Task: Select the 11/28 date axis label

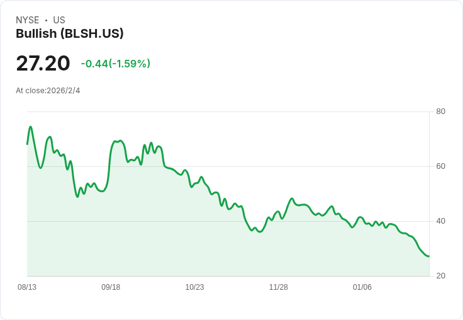Action: (279, 287)
